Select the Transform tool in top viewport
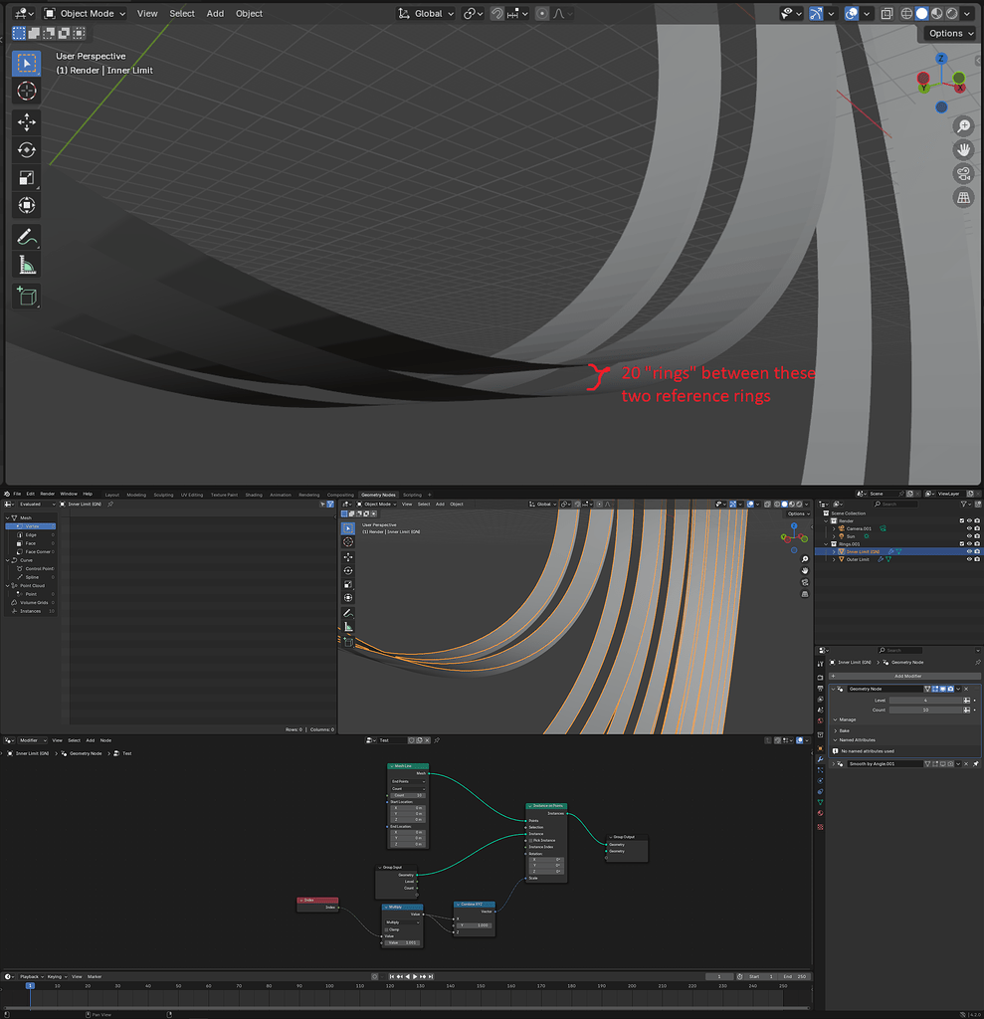Viewport: 984px width, 1019px height. 27,205
